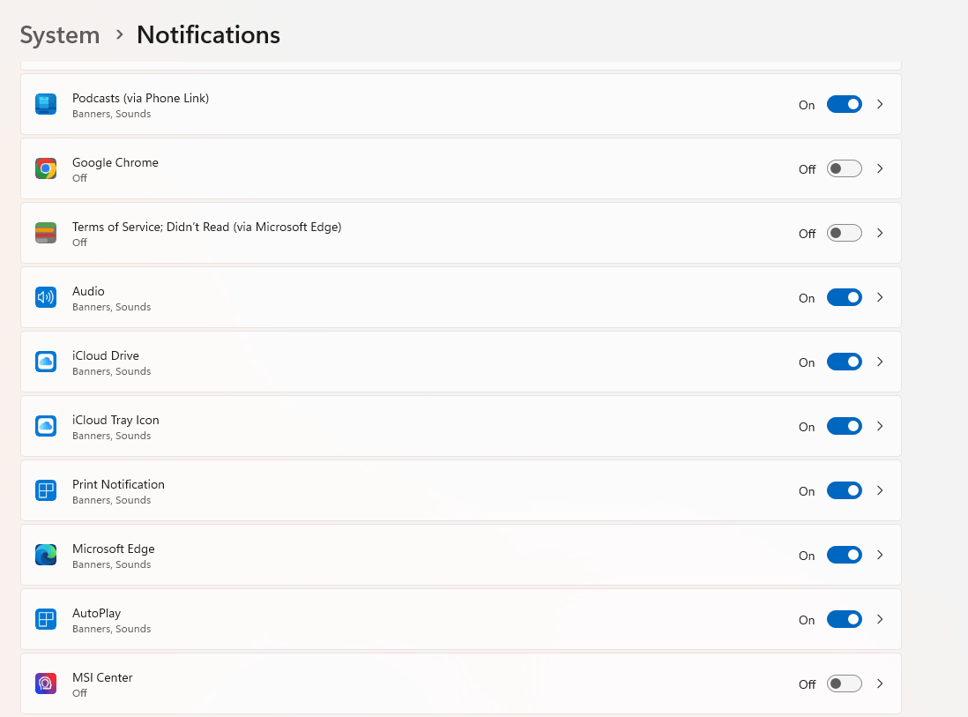
Task: Enable Terms of Service; Didn't Read toggle
Action: click(x=844, y=233)
